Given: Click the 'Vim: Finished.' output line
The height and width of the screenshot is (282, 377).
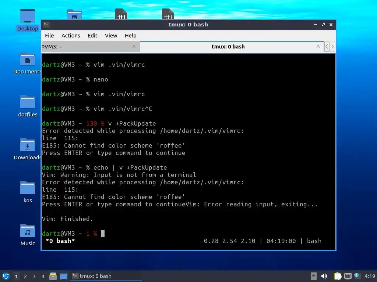Looking at the screenshot, I should pos(67,219).
